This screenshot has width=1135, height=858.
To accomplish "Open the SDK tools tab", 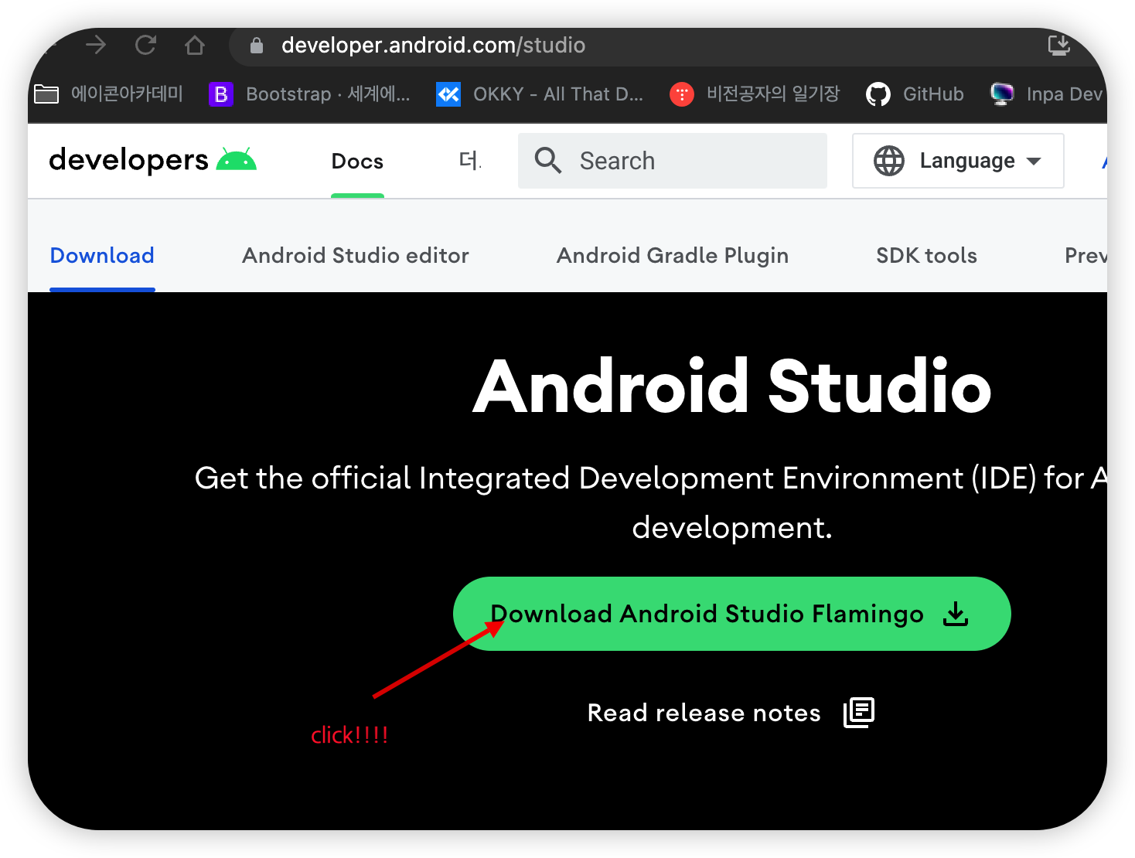I will 926,255.
